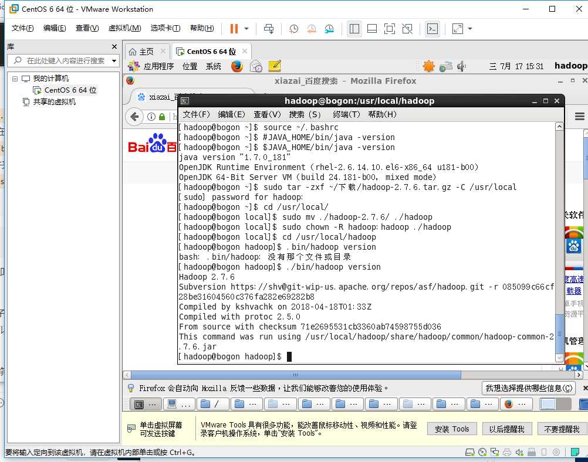This screenshot has height=462, width=588.
Task: Click the Firefox horizontal scrollbar
Action: 296,375
